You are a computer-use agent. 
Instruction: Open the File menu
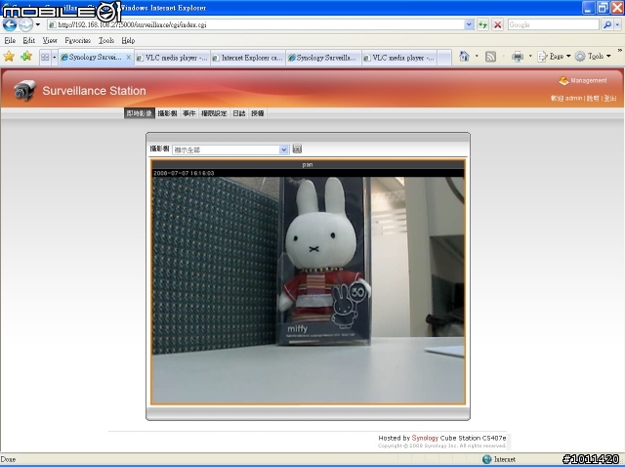pyautogui.click(x=10, y=40)
